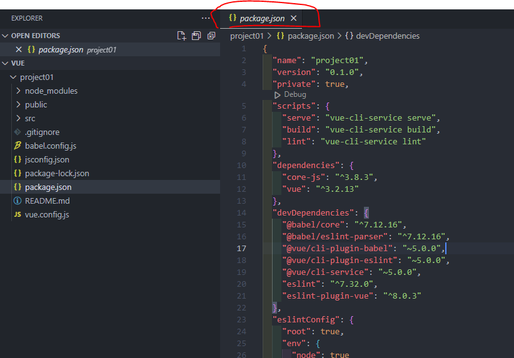Click project01 in the breadcrumb

[247, 36]
